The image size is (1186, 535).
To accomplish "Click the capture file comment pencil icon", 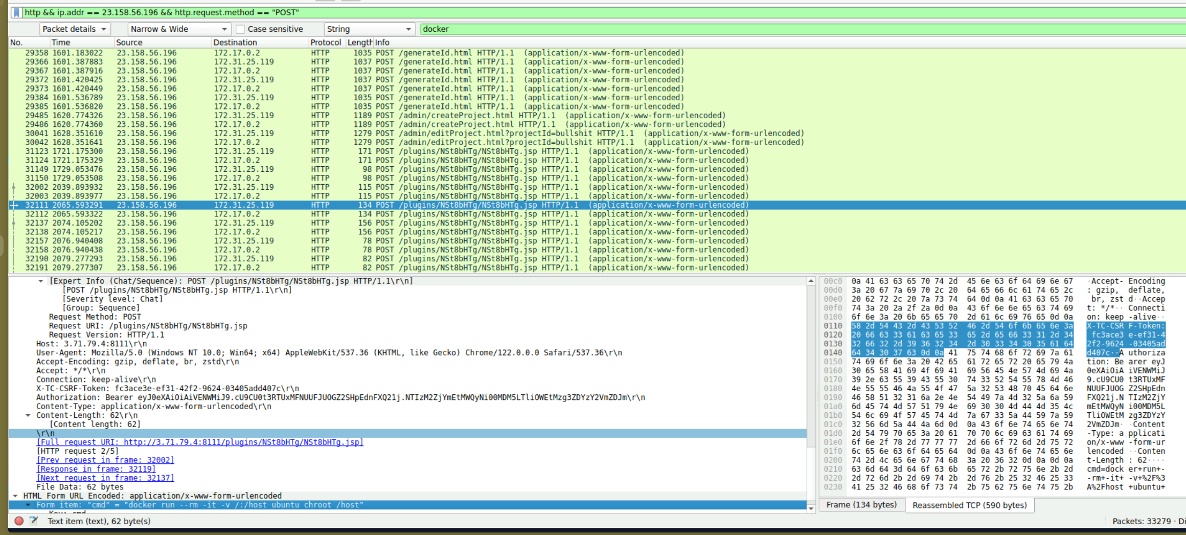I will 34,521.
